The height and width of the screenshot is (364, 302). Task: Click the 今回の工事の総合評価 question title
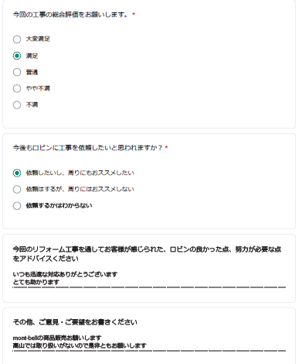pos(70,15)
